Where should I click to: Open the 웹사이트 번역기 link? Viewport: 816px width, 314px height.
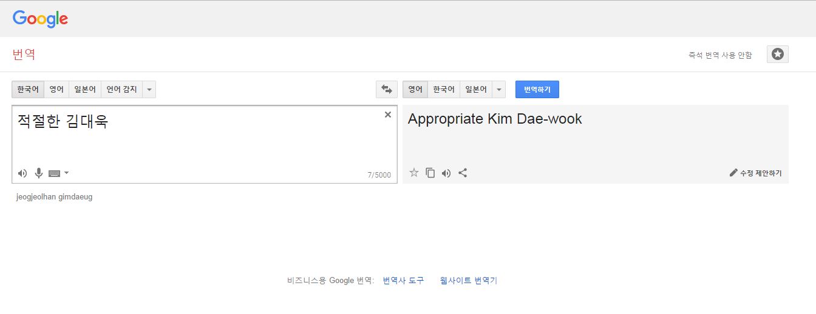click(x=468, y=281)
